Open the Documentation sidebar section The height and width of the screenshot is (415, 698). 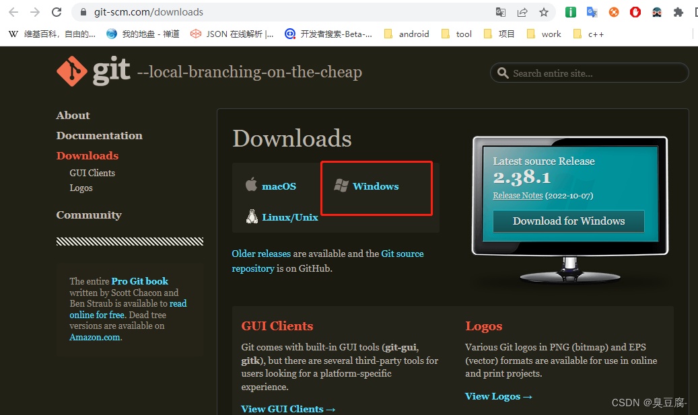99,135
